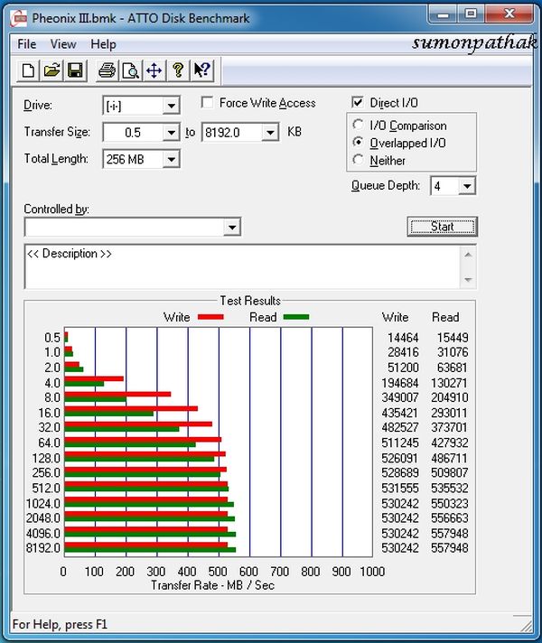The image size is (542, 643).
Task: Click the 1024.0 transfer size row label
Action: [43, 503]
